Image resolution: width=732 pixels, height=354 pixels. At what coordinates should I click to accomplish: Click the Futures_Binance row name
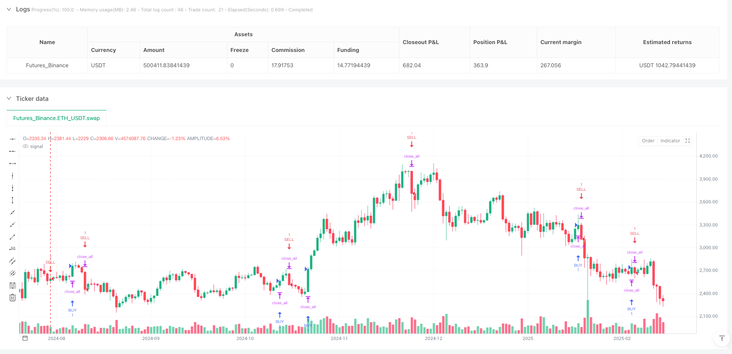[x=47, y=65]
